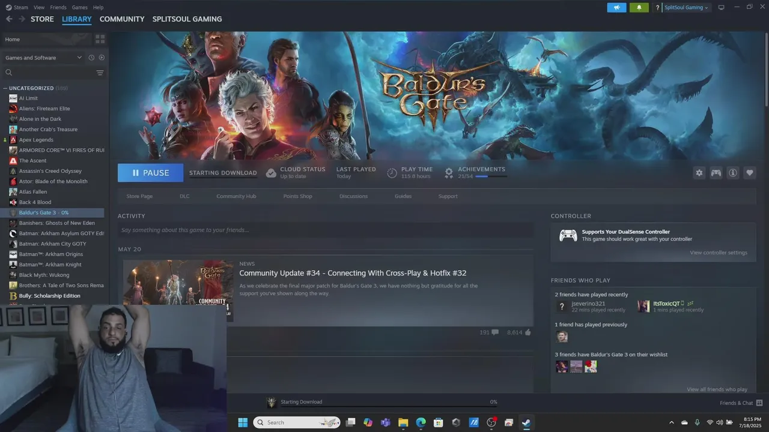The height and width of the screenshot is (432, 769).
Task: Open Community Hub link
Action: [x=236, y=196]
